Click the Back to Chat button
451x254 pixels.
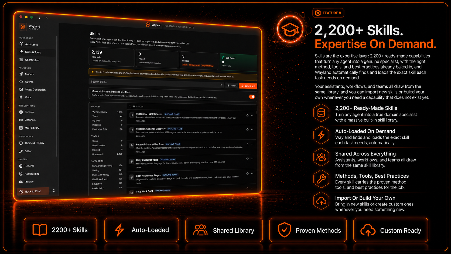(x=33, y=191)
